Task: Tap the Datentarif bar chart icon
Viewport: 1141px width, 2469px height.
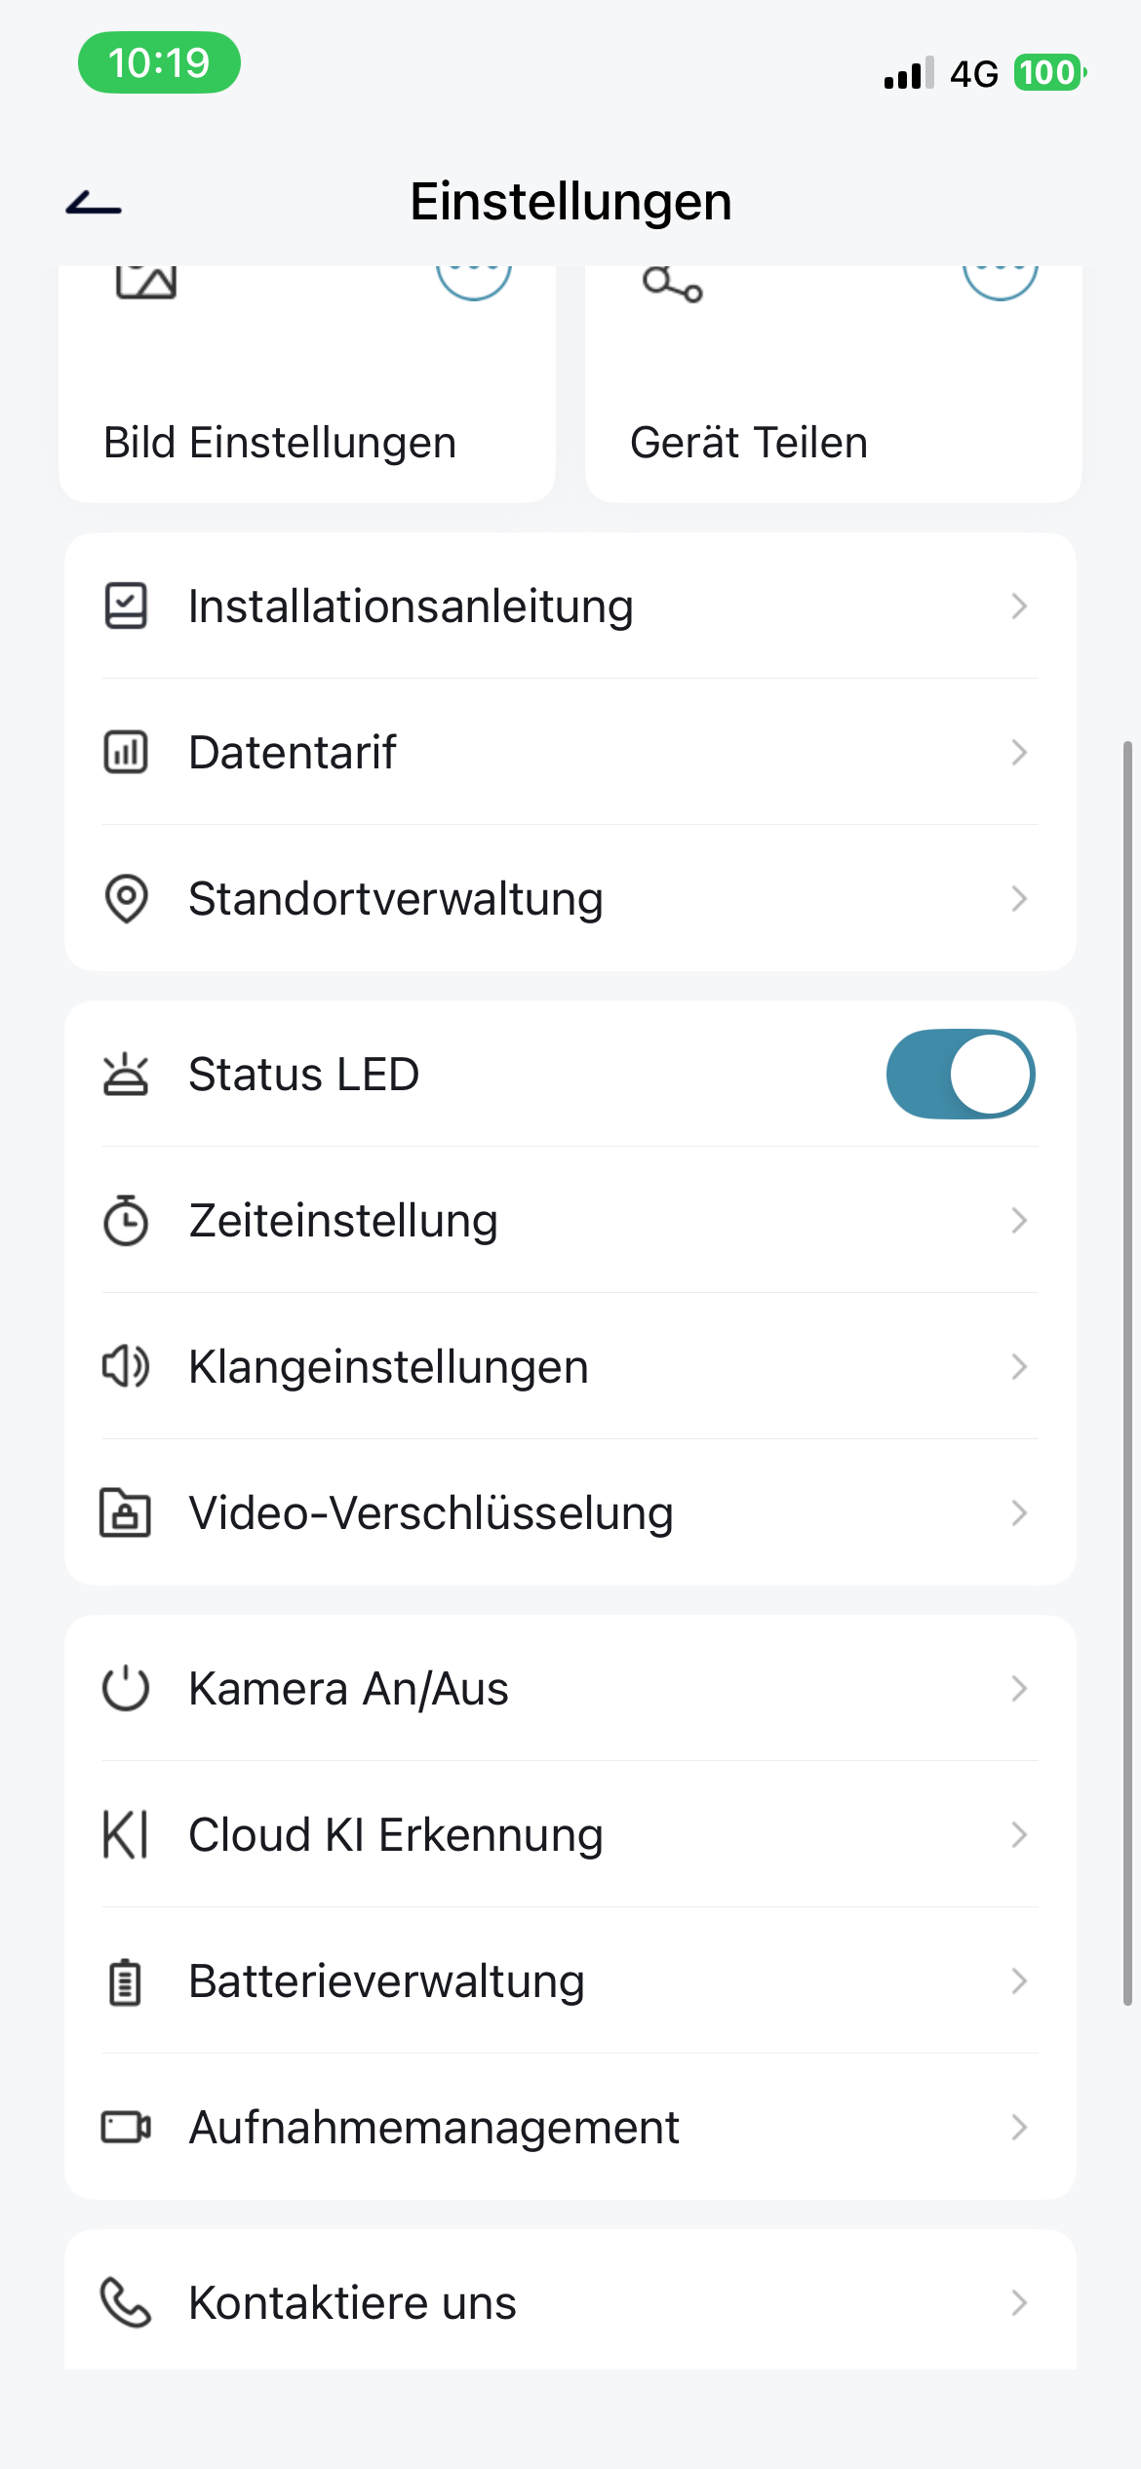Action: (x=126, y=752)
